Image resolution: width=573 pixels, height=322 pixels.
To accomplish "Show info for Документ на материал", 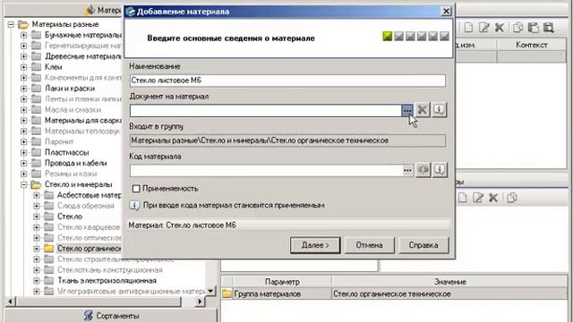I will click(x=439, y=109).
